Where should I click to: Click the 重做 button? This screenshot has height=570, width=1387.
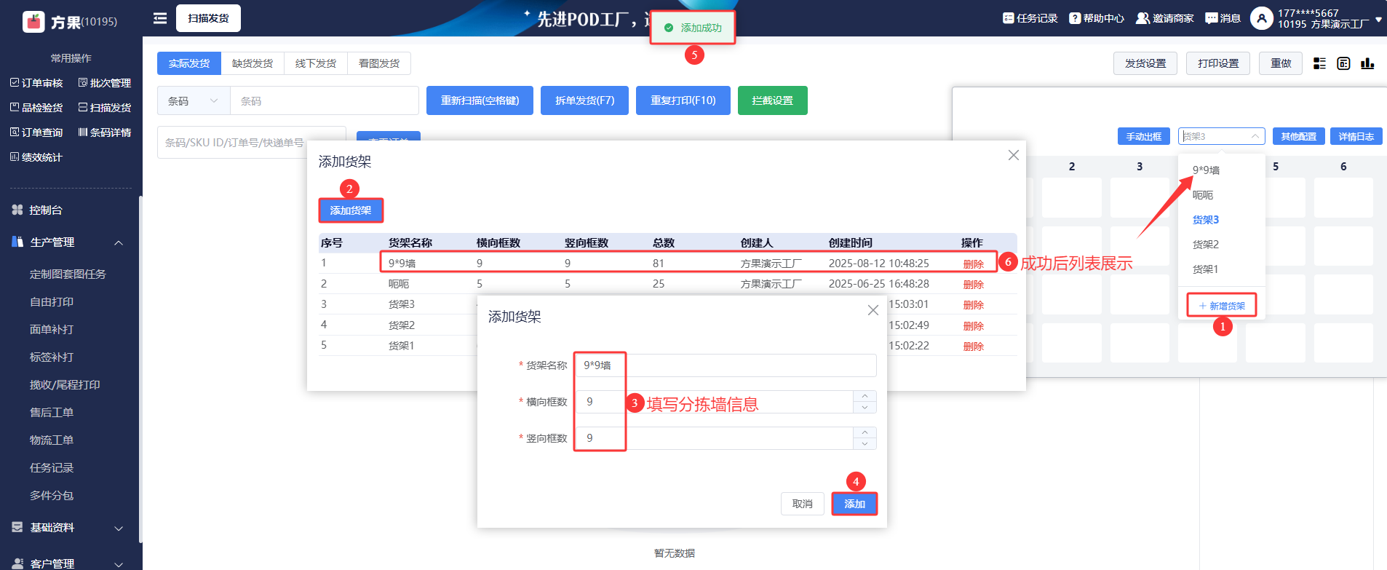1281,63
